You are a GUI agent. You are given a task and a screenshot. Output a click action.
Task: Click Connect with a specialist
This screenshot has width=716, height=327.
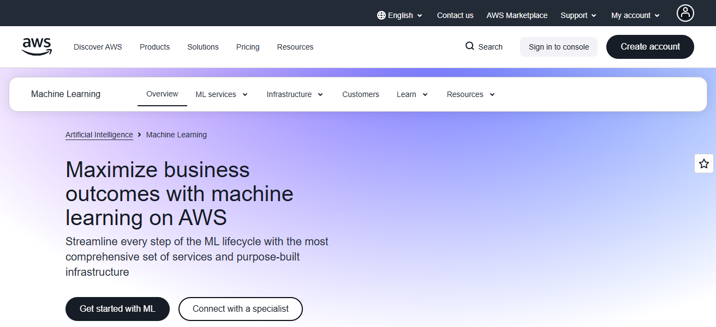[240, 308]
